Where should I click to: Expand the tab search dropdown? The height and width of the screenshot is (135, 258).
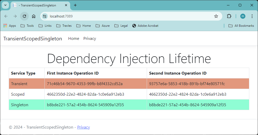[x=5, y=5]
